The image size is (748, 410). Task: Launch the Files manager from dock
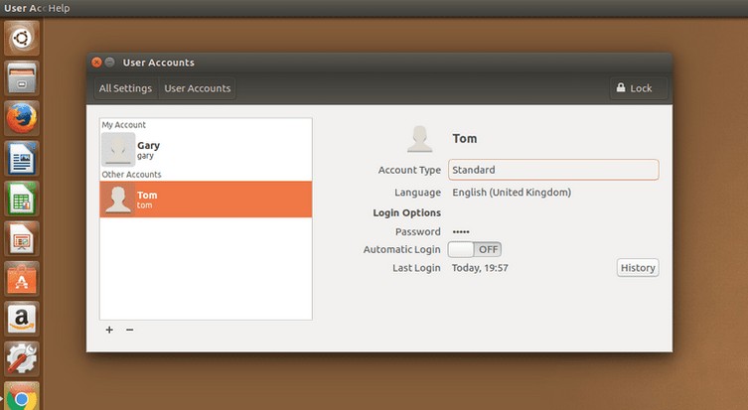22,78
